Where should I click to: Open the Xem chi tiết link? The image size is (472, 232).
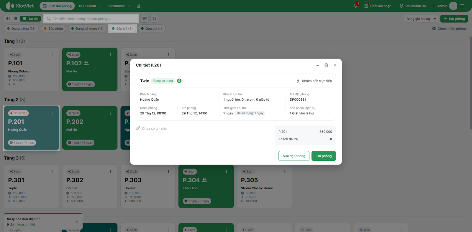(26, 224)
